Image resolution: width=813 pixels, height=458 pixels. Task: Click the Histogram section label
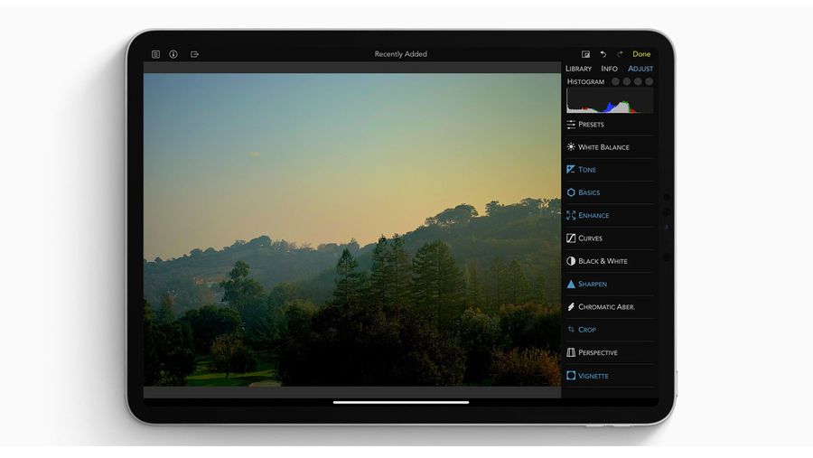pyautogui.click(x=585, y=81)
